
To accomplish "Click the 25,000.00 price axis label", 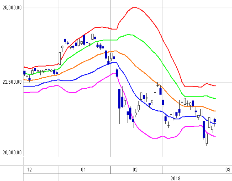I will click(x=12, y=8).
